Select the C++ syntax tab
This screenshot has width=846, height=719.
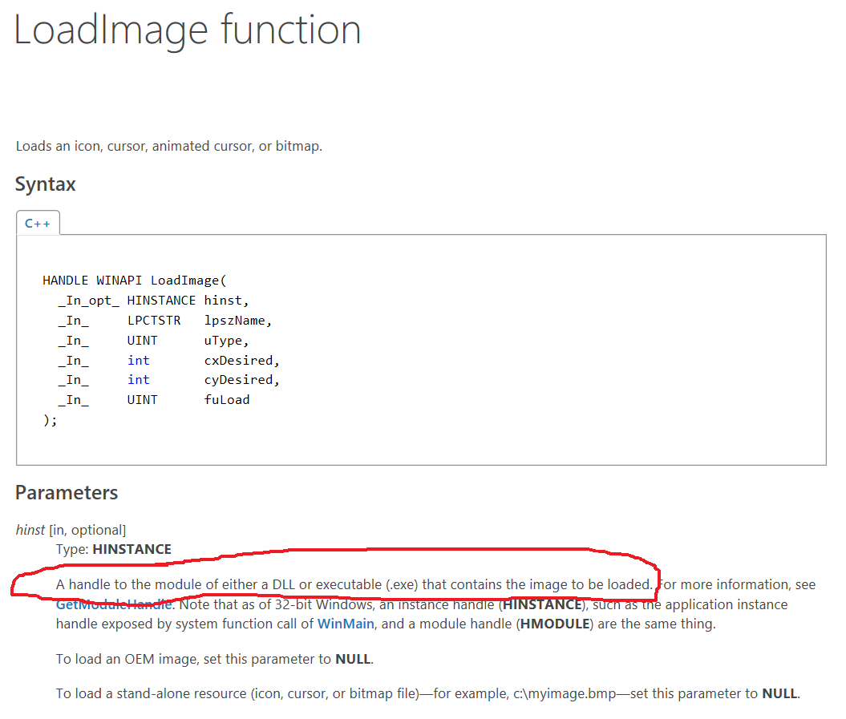click(38, 224)
